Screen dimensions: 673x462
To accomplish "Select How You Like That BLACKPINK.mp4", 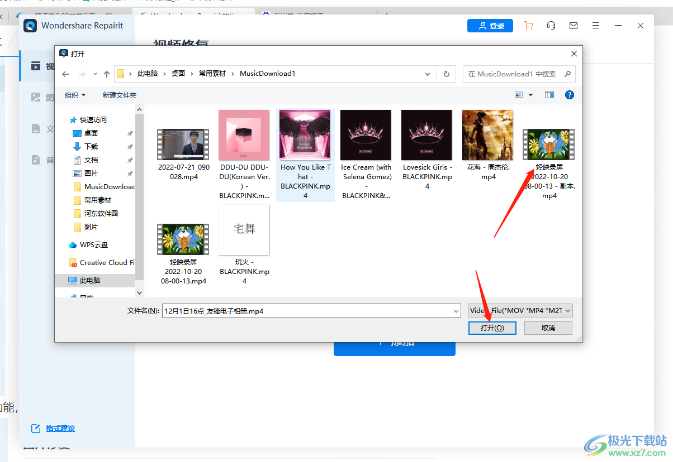I will point(305,155).
